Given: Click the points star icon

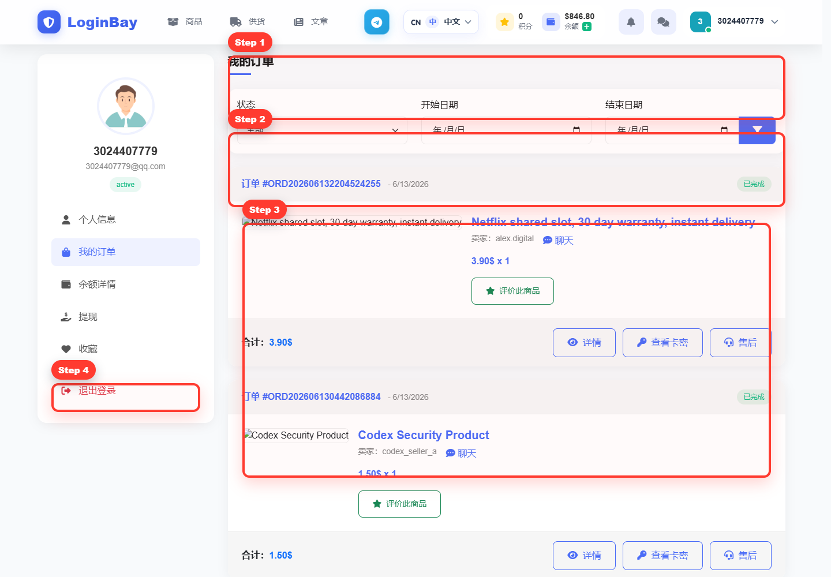Looking at the screenshot, I should click(x=504, y=22).
